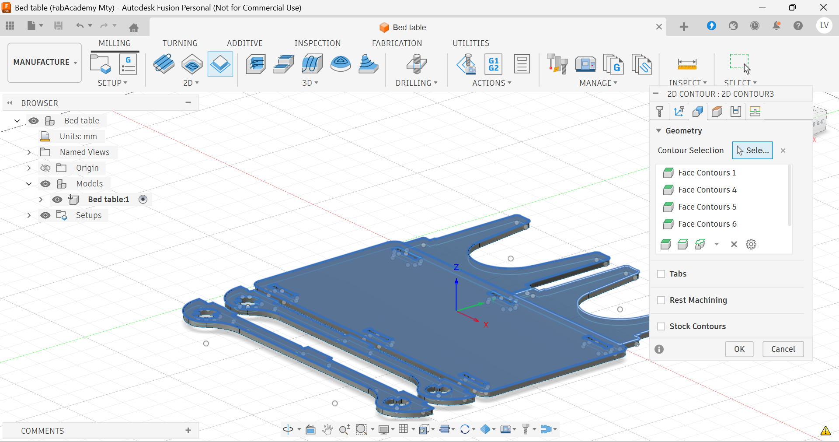This screenshot has height=442, width=839.
Task: Click OK in the 2D Contour dialog
Action: coord(739,349)
